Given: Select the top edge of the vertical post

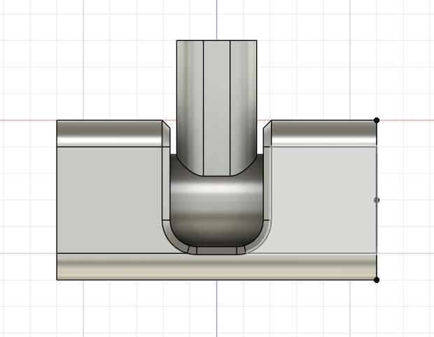Looking at the screenshot, I should [216, 41].
